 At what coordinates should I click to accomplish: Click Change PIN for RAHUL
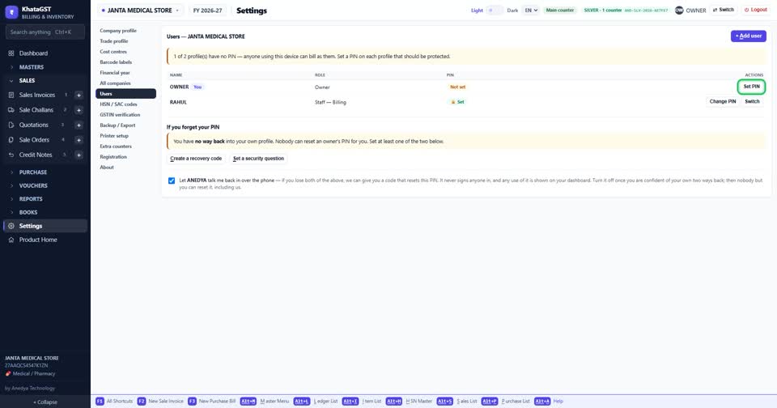click(723, 102)
